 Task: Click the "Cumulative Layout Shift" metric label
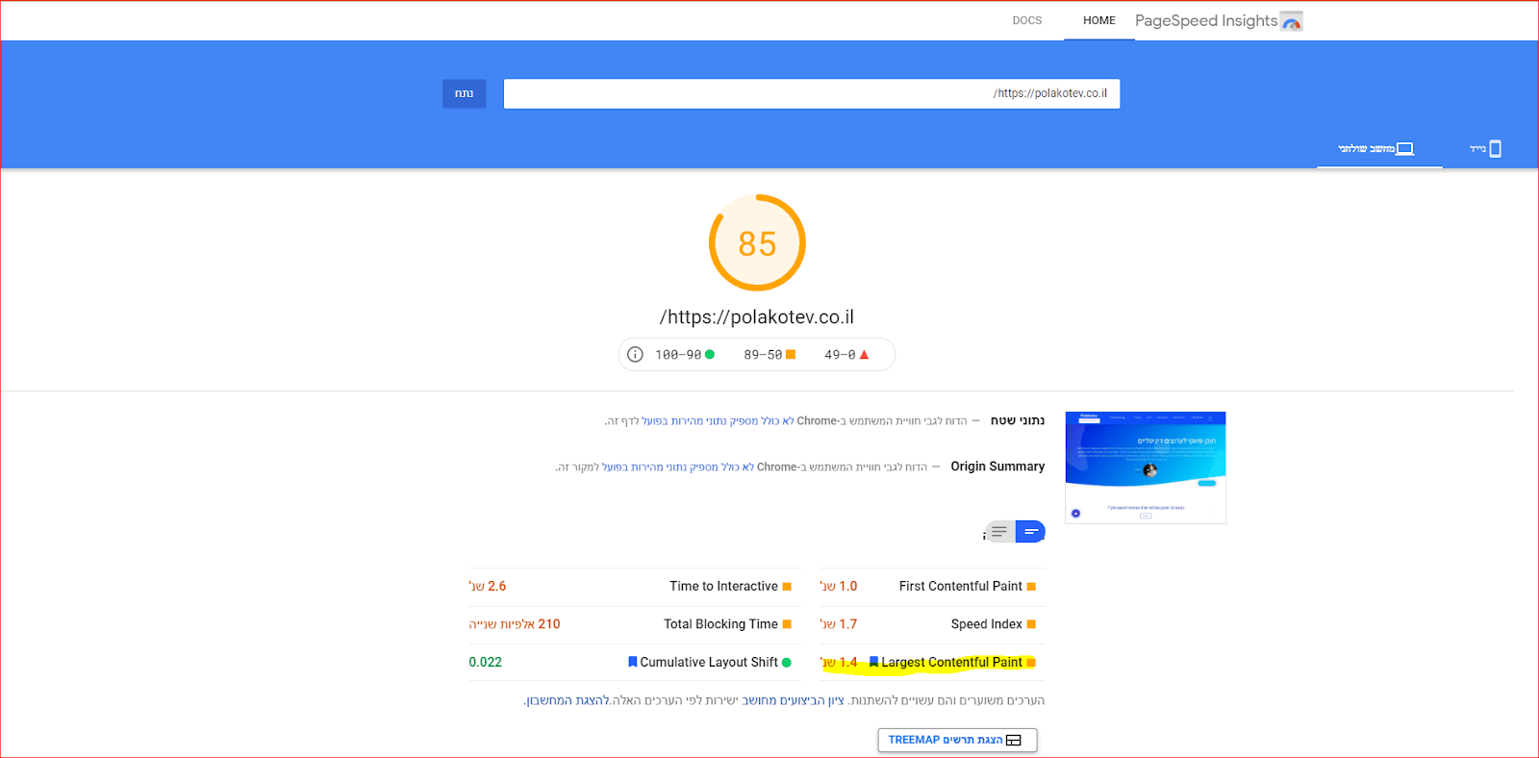coord(709,662)
